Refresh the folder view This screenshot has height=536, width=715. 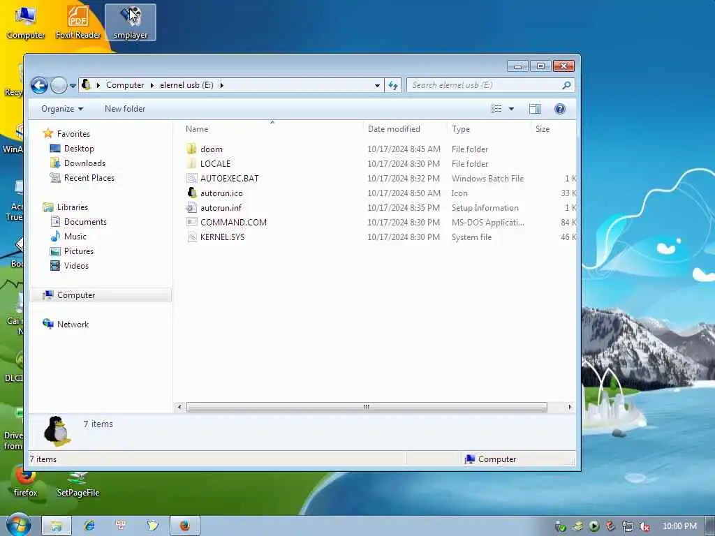(393, 85)
